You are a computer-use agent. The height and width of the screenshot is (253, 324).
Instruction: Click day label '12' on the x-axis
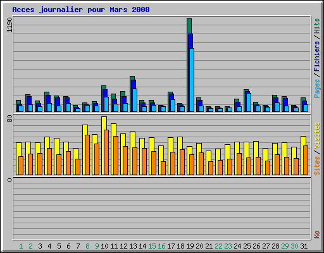pyautogui.click(x=123, y=246)
